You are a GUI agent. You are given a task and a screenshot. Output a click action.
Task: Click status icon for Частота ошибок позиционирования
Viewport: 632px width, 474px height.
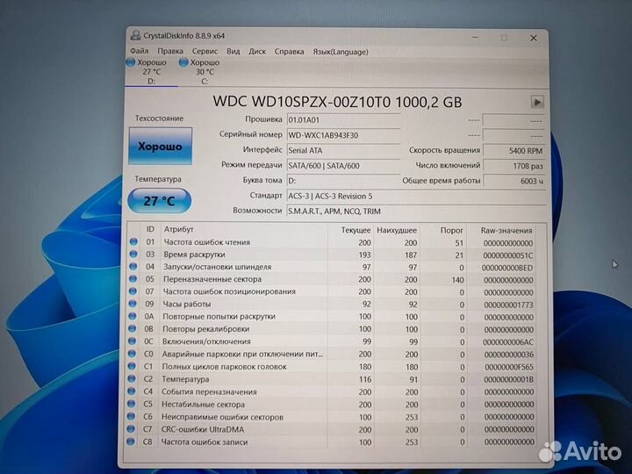pos(133,291)
